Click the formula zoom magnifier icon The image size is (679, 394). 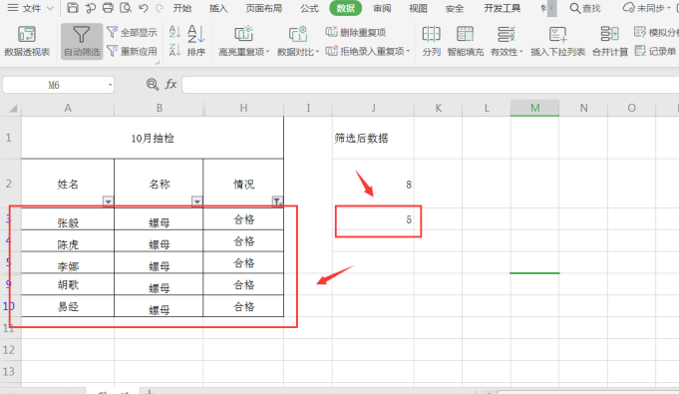pyautogui.click(x=152, y=84)
